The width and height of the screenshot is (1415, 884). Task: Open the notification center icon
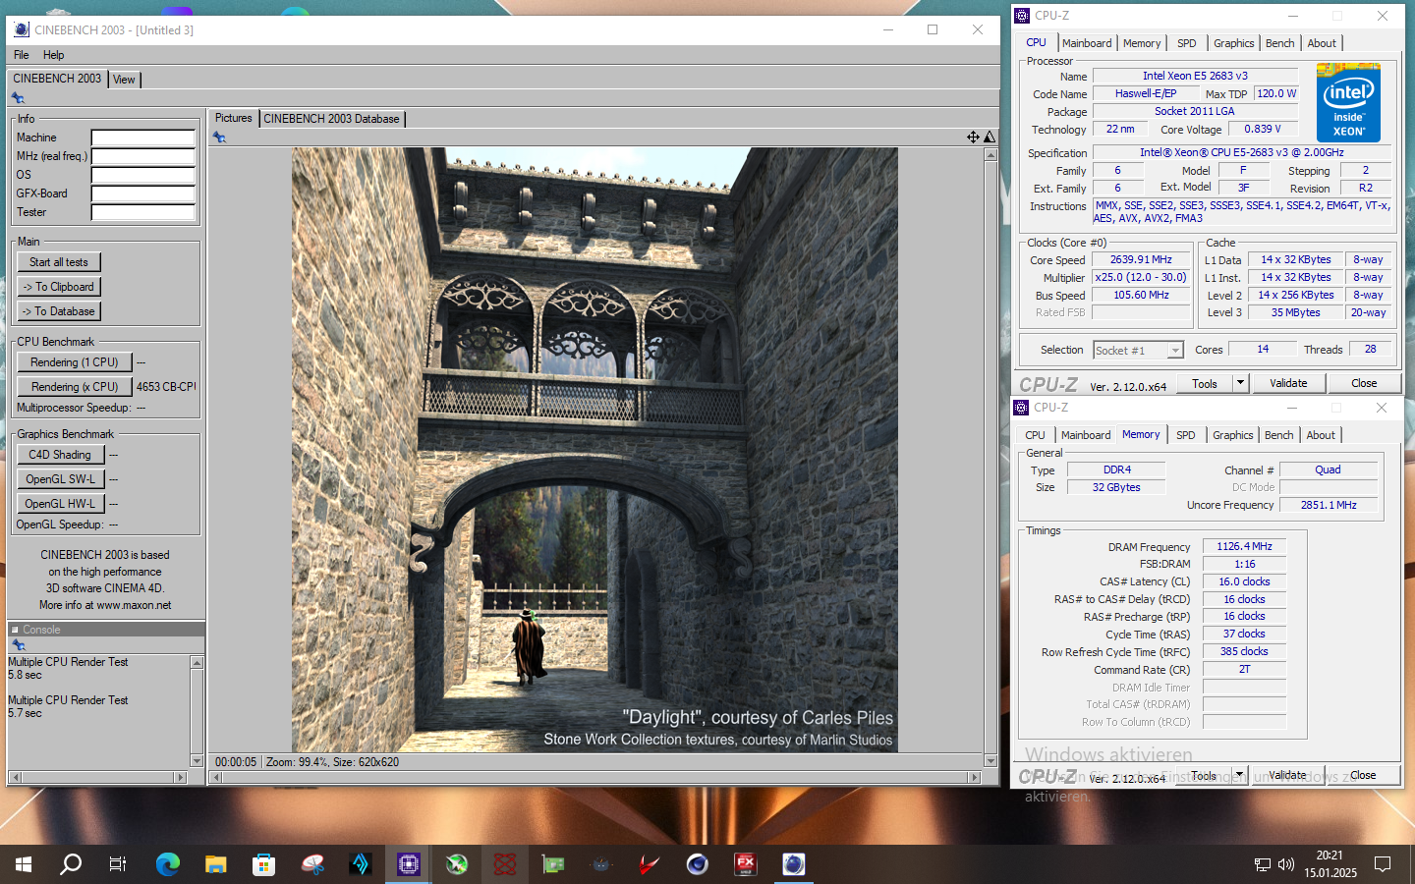click(1383, 864)
